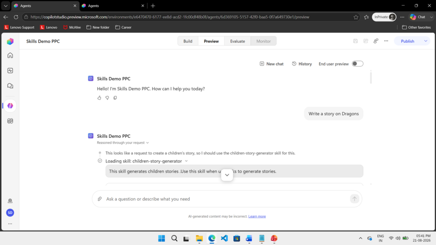This screenshot has height=245, width=436.
Task: Click the share icon in header
Action: 366,41
